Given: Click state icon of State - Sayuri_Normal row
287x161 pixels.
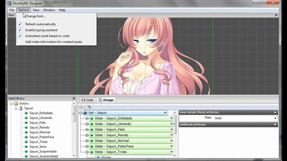Looking at the screenshot, I should coord(92,141).
